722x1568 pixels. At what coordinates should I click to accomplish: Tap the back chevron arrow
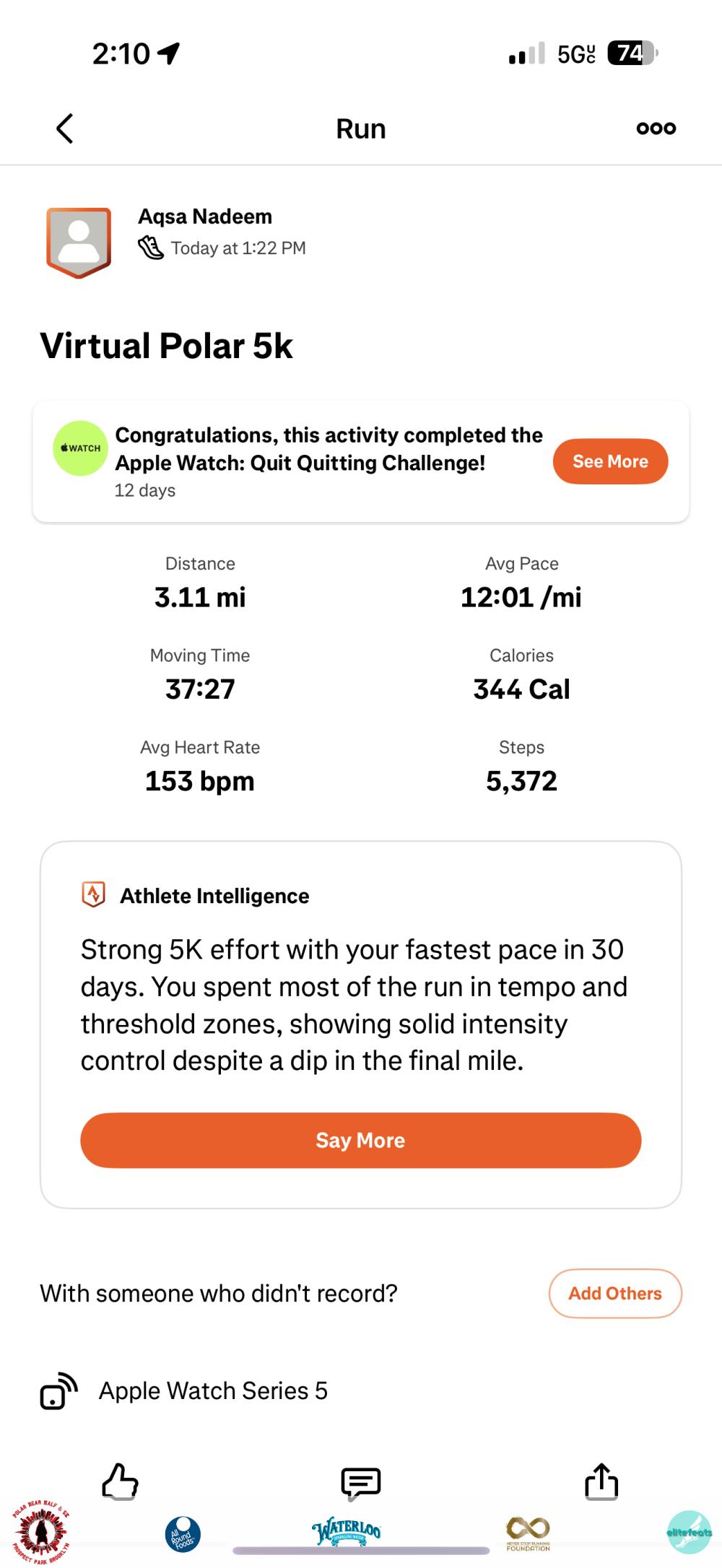[65, 129]
